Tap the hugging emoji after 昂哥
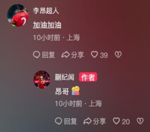 pos(76,91)
